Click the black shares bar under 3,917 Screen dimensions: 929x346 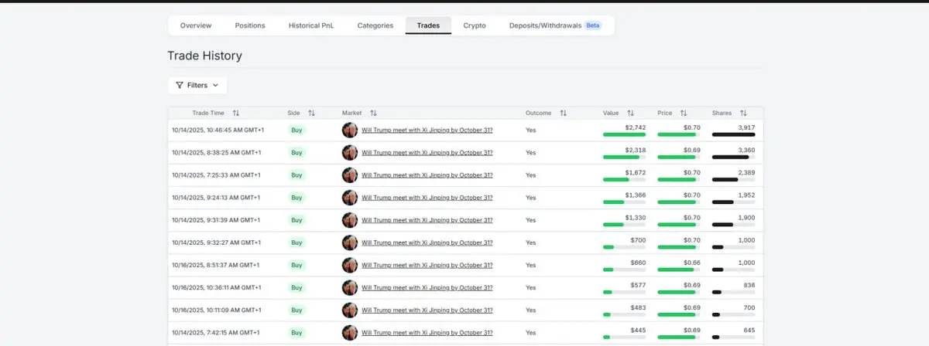coord(733,134)
